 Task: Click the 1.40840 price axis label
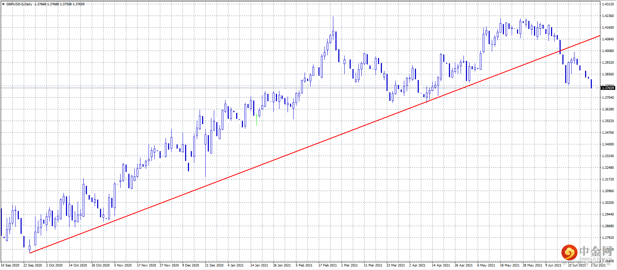point(608,39)
